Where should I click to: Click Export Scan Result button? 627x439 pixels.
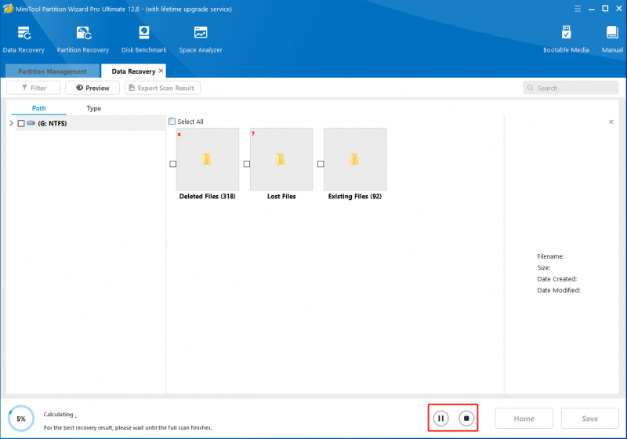(x=162, y=88)
